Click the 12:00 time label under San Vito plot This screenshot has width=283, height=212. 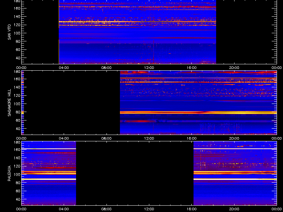point(149,68)
